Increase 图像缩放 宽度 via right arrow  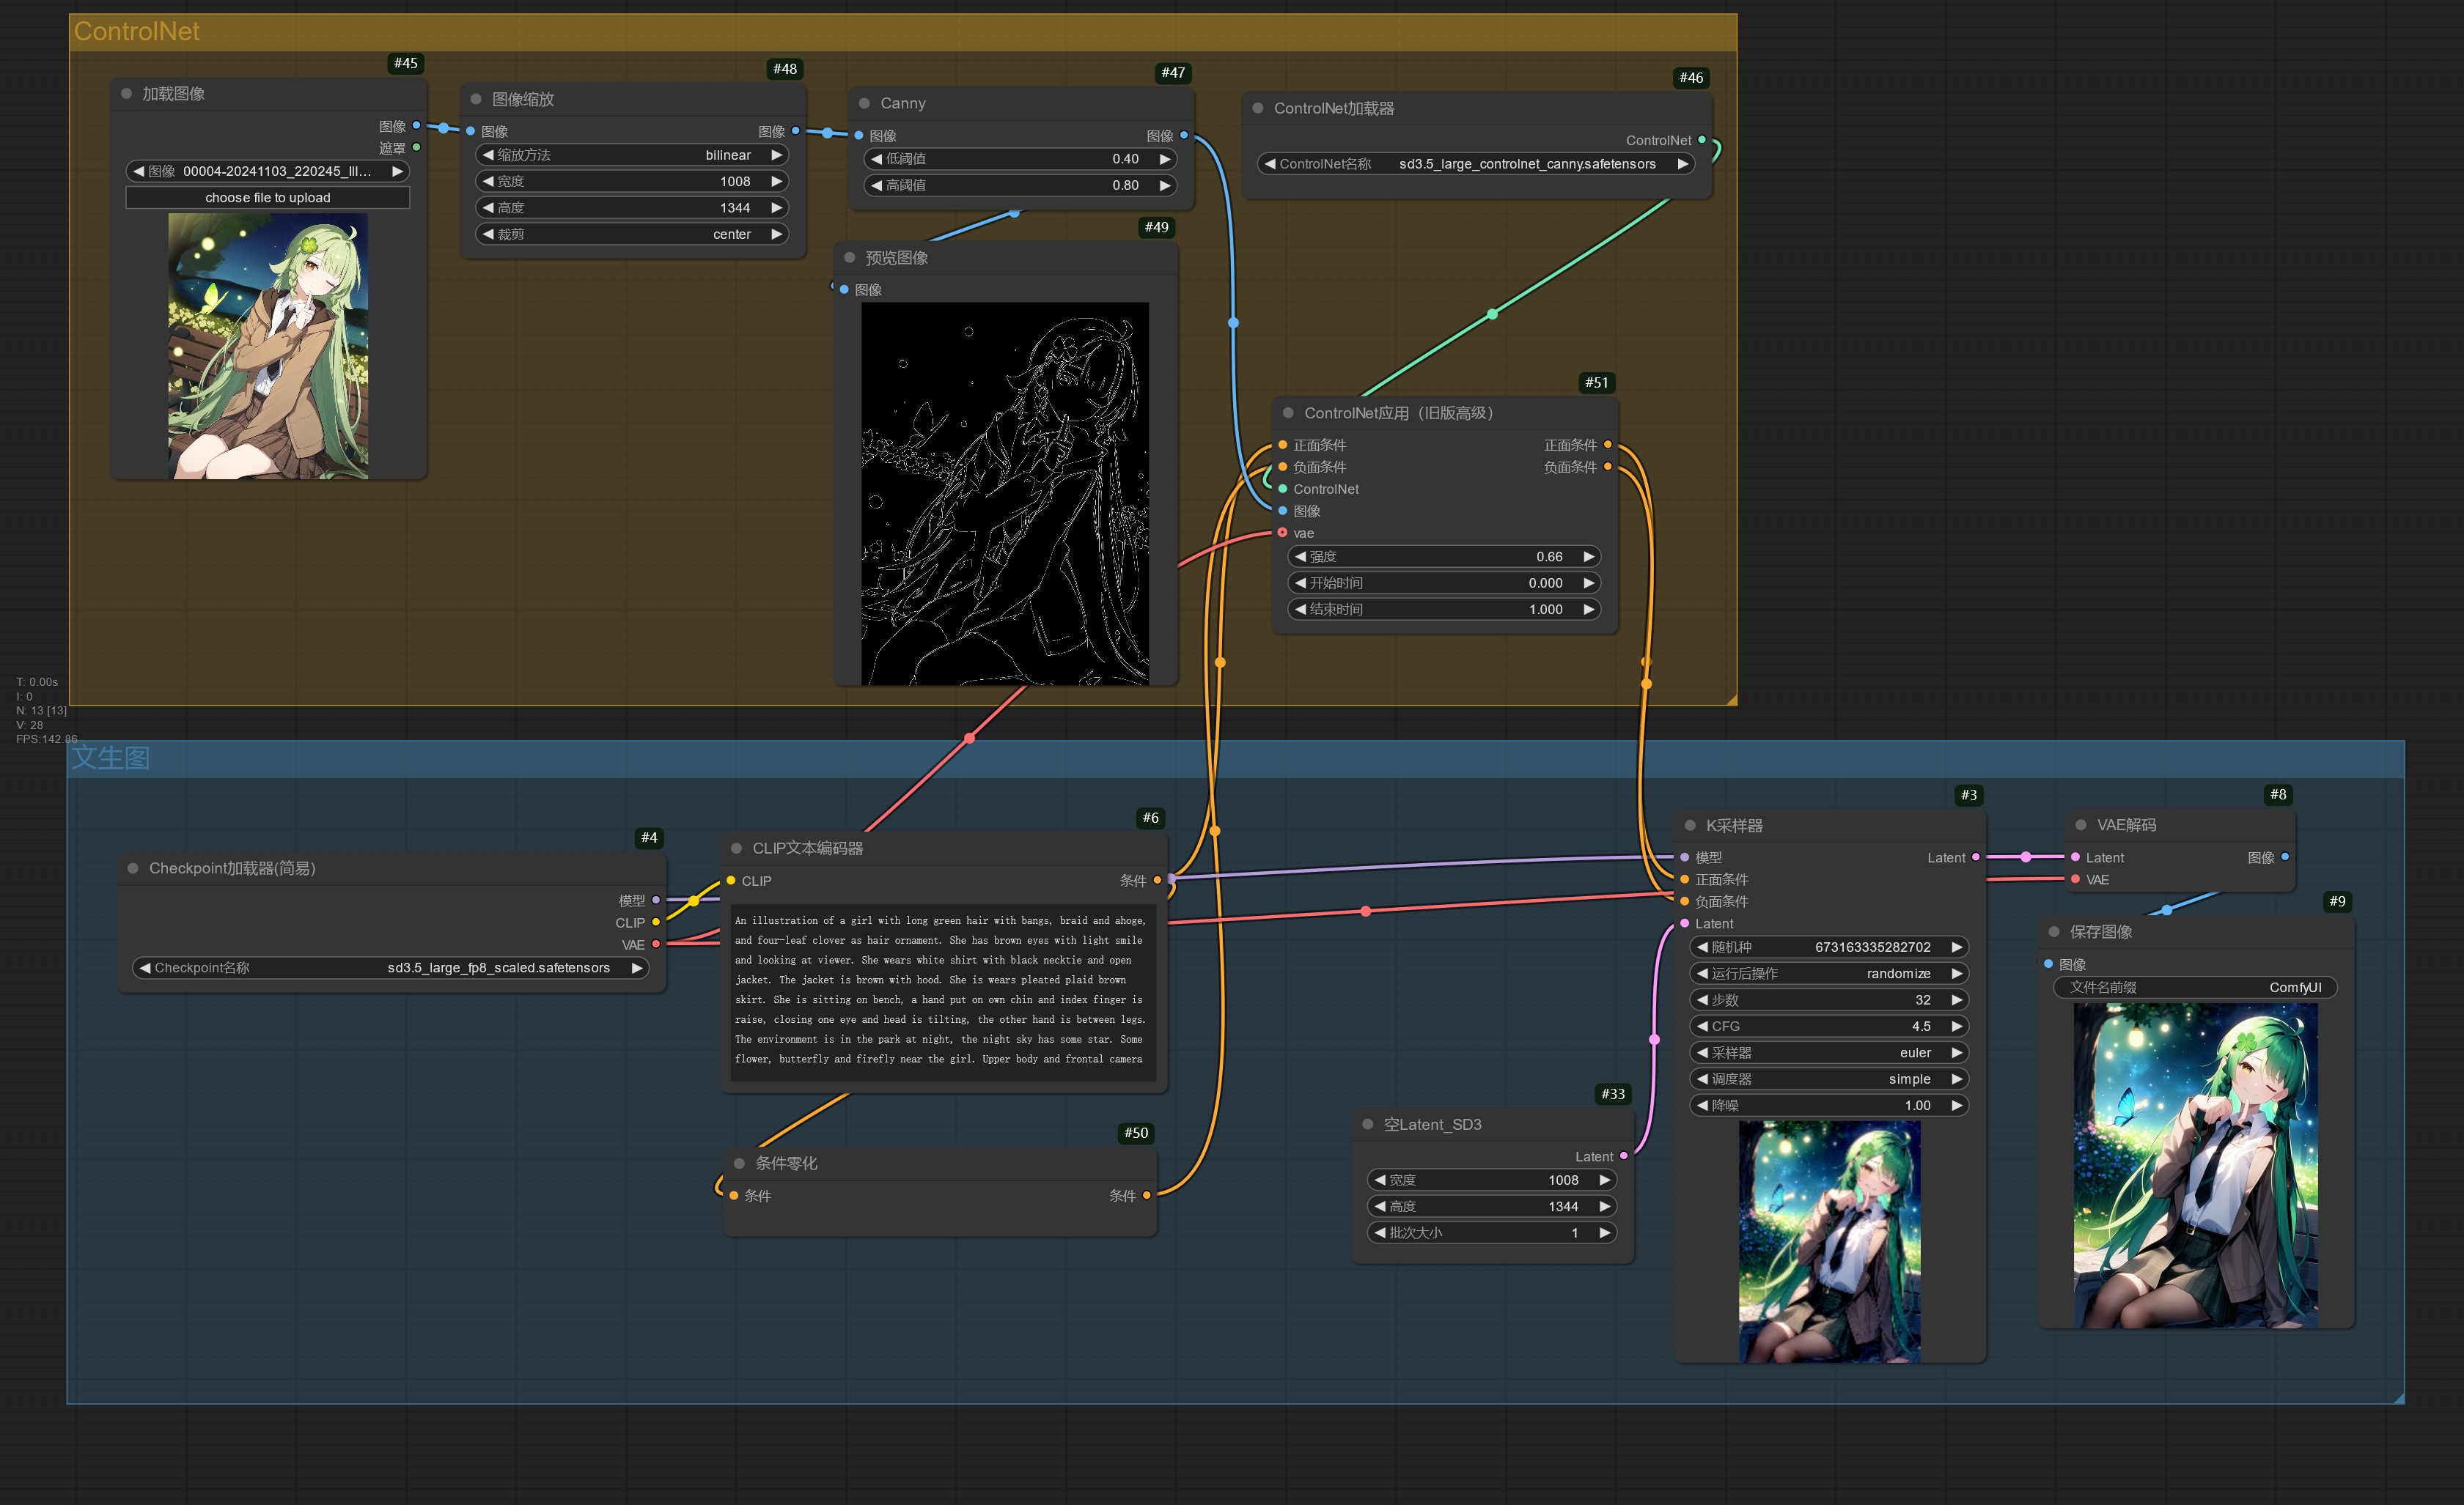[778, 181]
